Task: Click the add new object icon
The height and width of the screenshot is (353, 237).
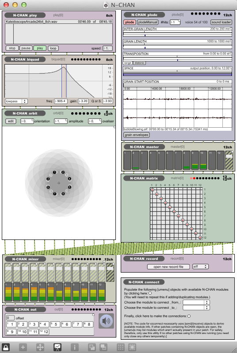Action: pos(23,347)
